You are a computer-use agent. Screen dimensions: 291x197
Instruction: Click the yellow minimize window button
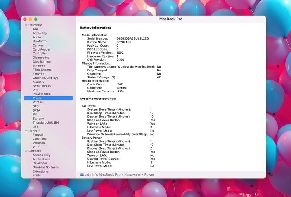(x=30, y=19)
